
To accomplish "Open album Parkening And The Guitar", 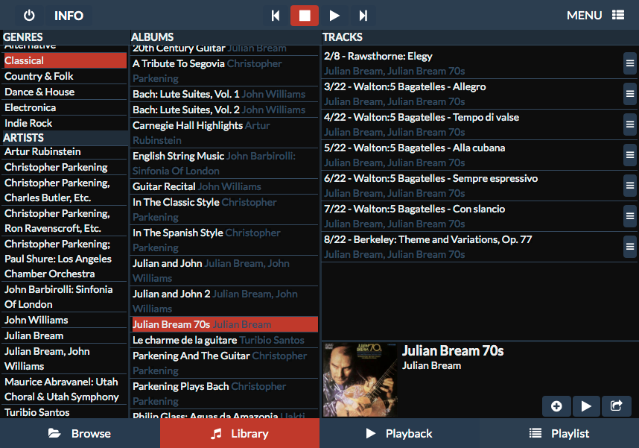I will (x=225, y=363).
